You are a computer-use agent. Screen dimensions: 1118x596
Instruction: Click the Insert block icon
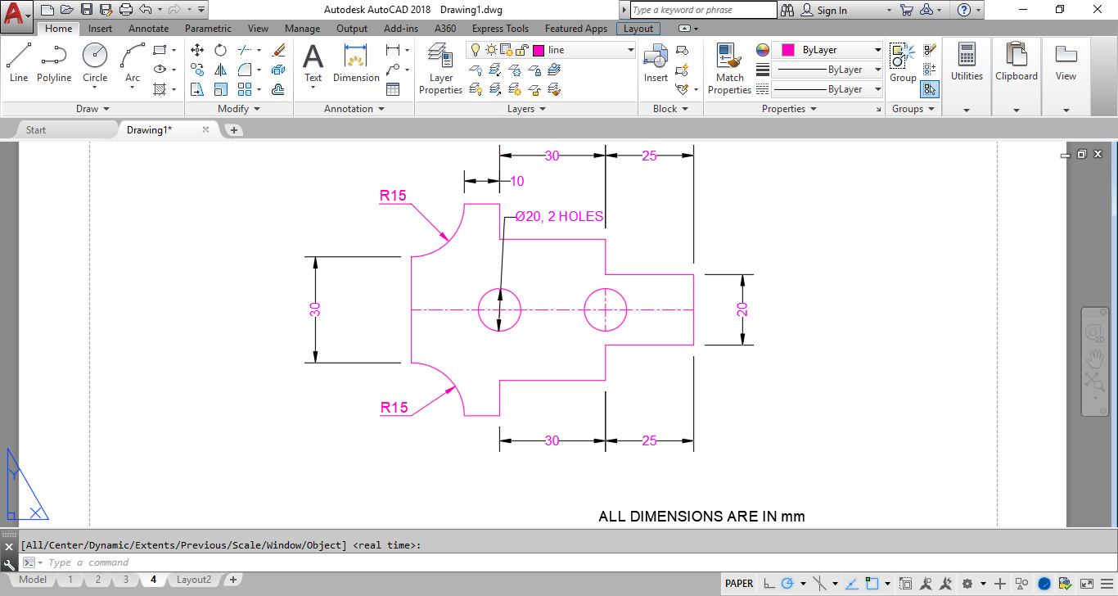(656, 63)
